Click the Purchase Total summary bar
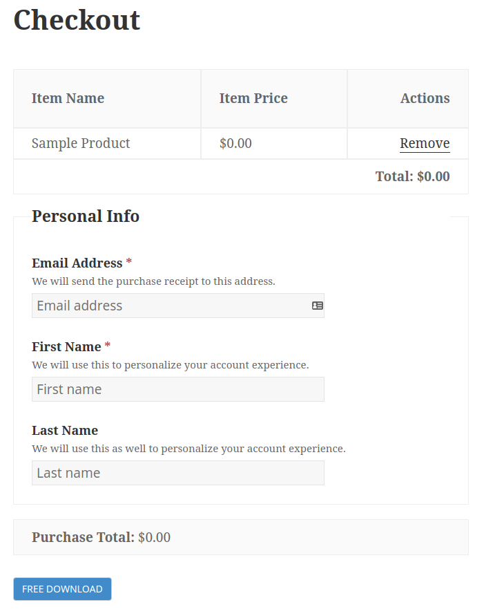 pos(101,537)
